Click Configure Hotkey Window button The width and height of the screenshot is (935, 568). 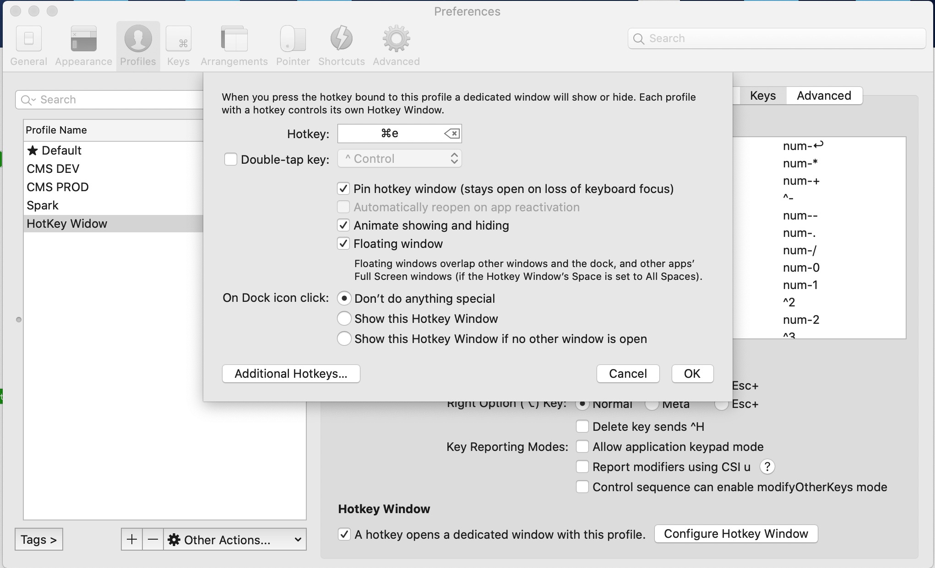coord(736,534)
